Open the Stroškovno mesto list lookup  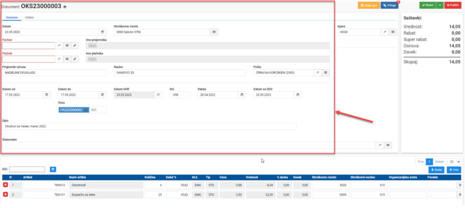pos(214,32)
